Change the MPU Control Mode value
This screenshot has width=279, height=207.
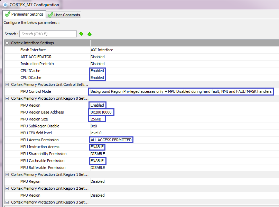tap(181, 91)
